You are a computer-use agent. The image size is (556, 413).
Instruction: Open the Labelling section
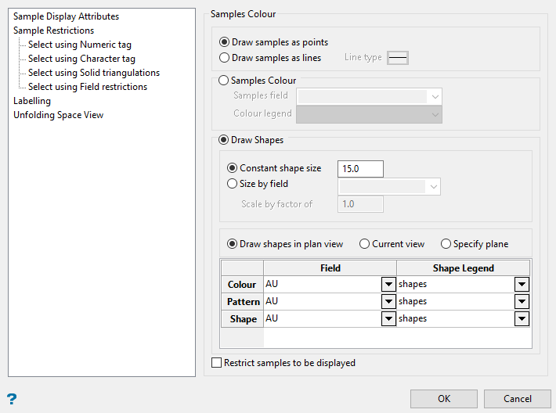tap(32, 101)
